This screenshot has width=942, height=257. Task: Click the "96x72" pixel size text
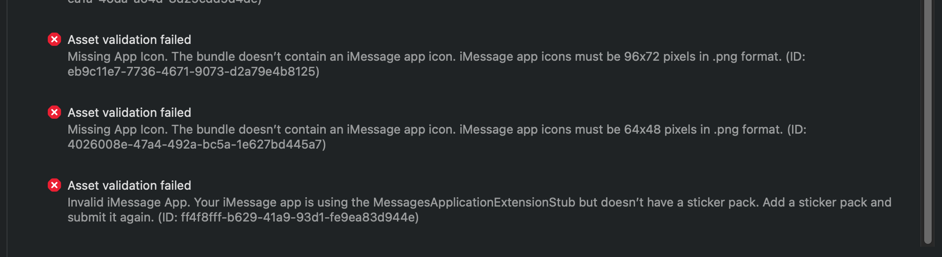point(642,57)
